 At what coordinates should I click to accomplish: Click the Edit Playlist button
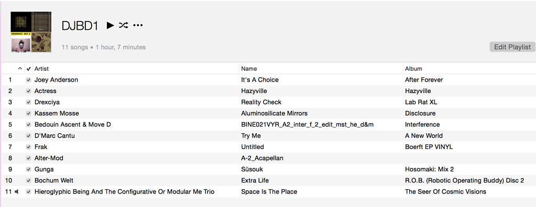[512, 47]
